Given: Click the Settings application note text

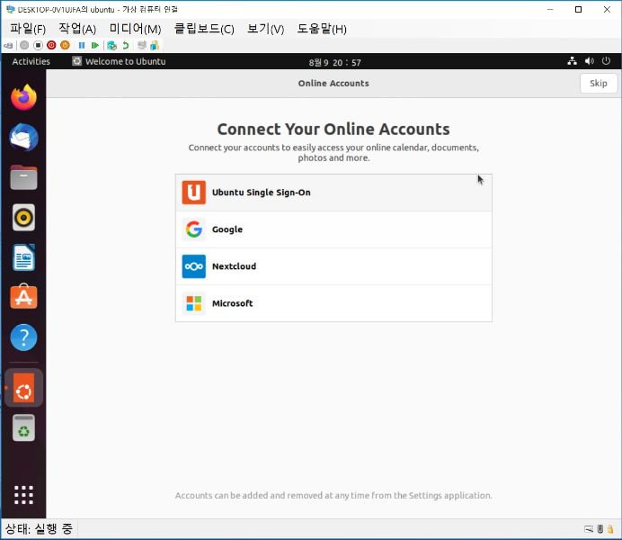Looking at the screenshot, I should (x=333, y=496).
